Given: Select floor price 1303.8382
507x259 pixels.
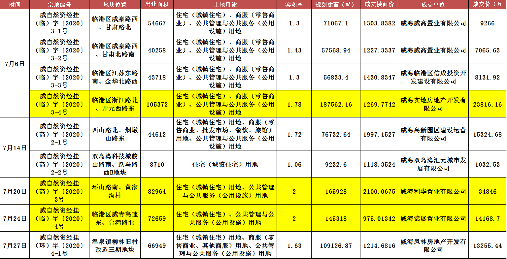Looking at the screenshot, I should 379,23.
